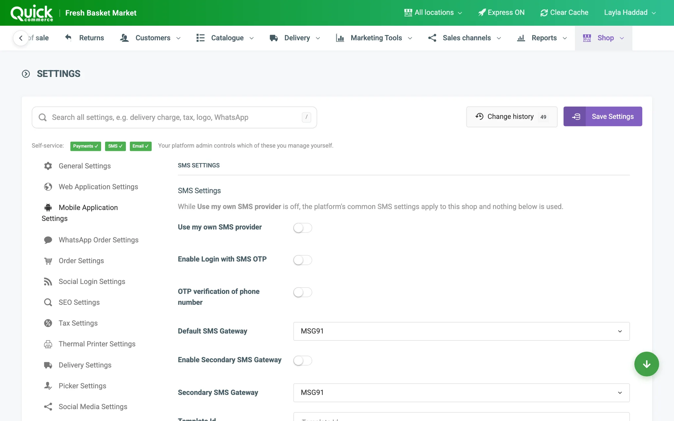Click the Save Settings button
The image size is (674, 421).
point(603,117)
